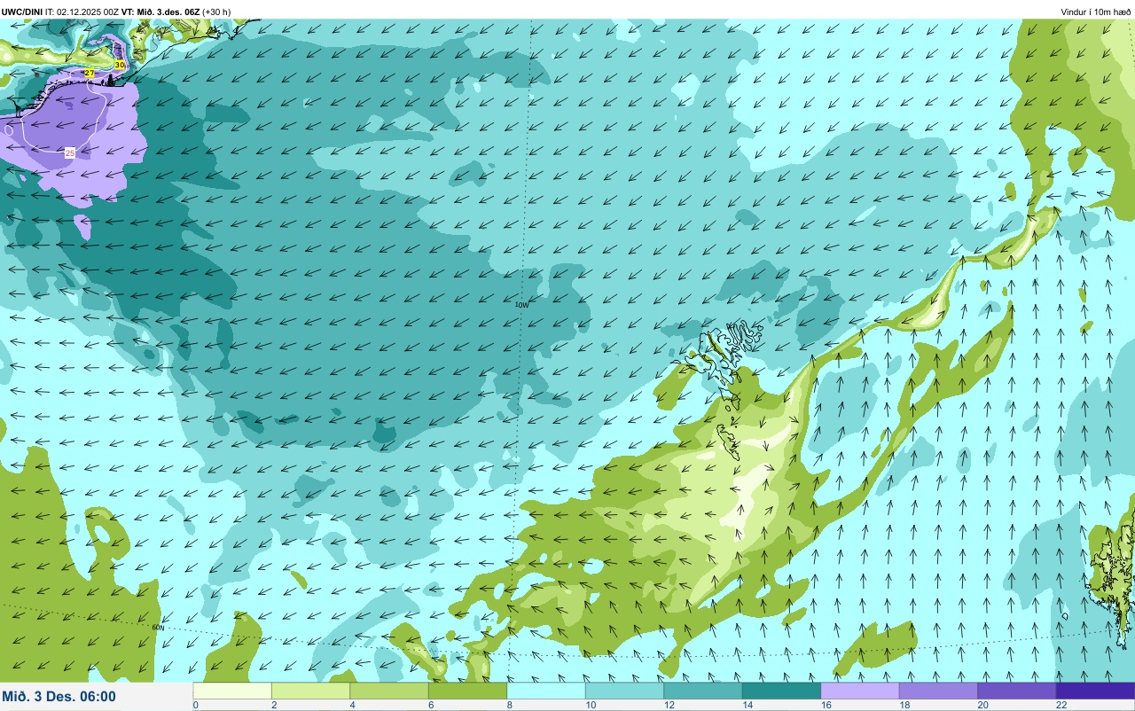Viewport: 1135px width, 711px height.
Task: Click the 'Mið. 3 Des. 06:00' date label
Action: [x=59, y=696]
